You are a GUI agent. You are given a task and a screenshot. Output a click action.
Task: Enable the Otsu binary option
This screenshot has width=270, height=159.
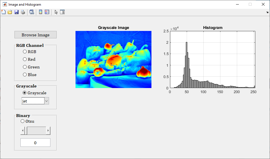23,121
